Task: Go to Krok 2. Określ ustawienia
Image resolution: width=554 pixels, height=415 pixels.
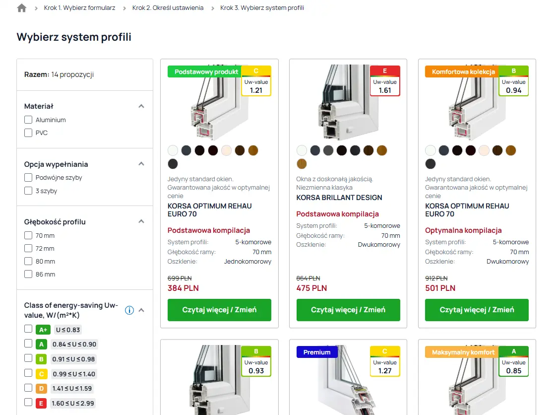Action: [x=168, y=8]
